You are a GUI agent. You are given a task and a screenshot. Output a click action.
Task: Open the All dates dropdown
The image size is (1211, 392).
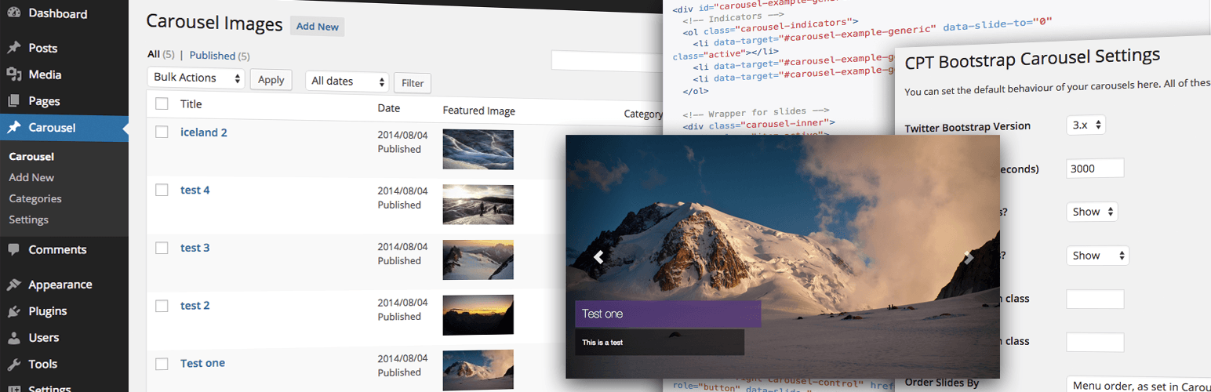(x=347, y=81)
